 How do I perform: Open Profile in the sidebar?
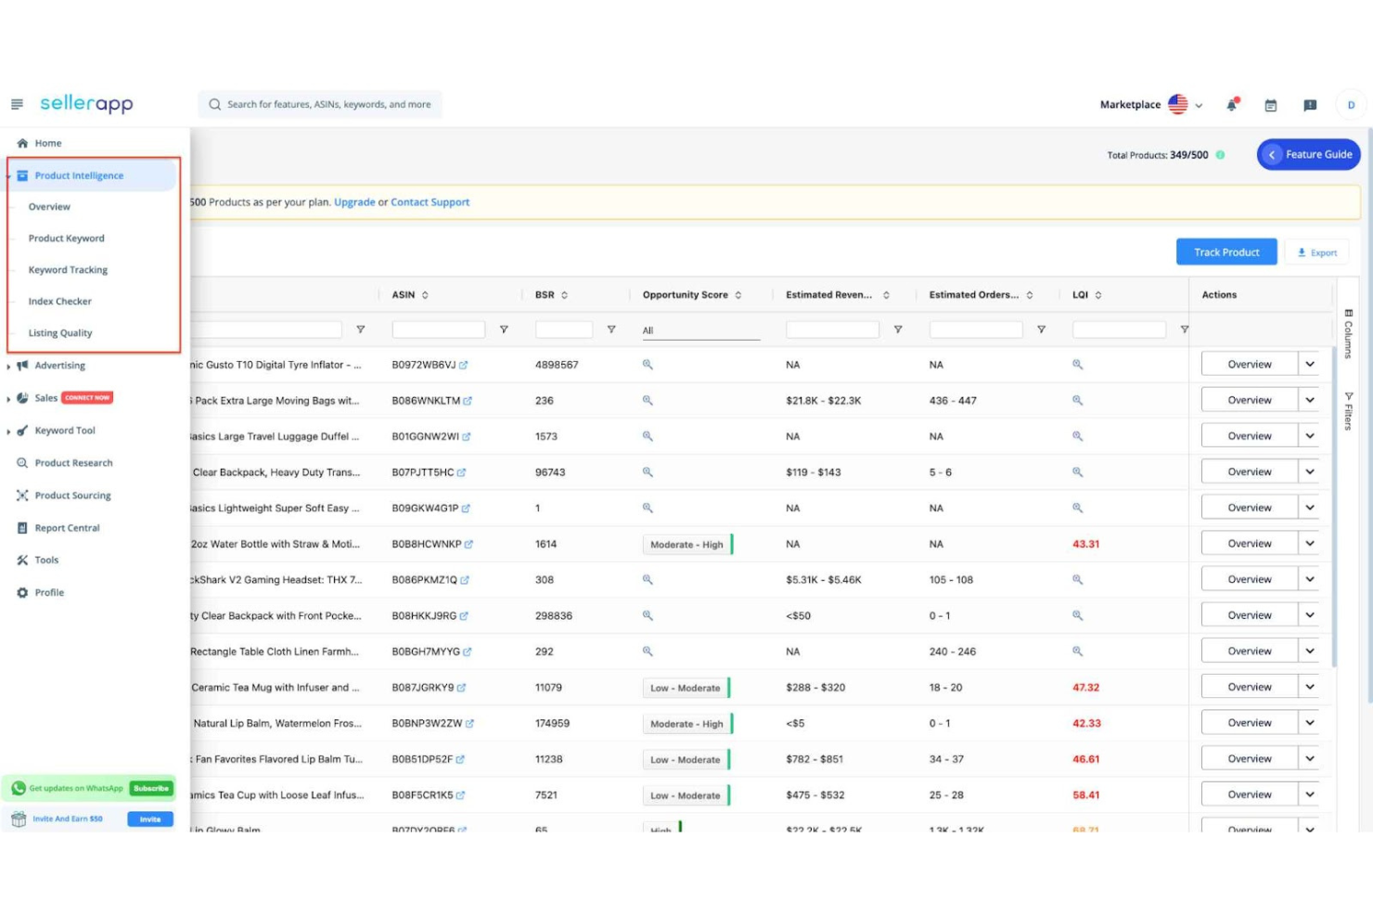point(49,593)
